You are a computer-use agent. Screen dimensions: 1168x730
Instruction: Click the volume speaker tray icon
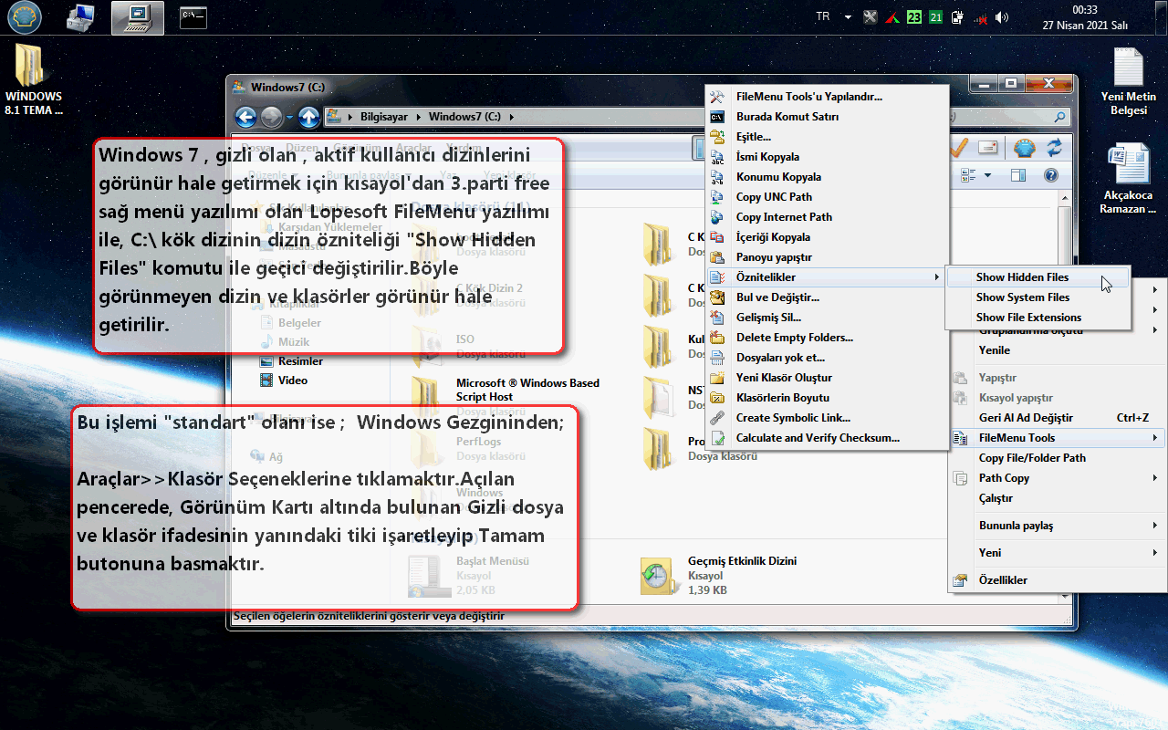[x=1002, y=17]
